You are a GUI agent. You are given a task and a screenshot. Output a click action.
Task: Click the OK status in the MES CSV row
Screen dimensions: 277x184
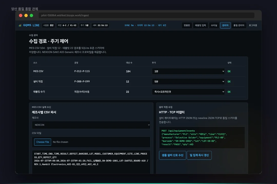pos(229,71)
